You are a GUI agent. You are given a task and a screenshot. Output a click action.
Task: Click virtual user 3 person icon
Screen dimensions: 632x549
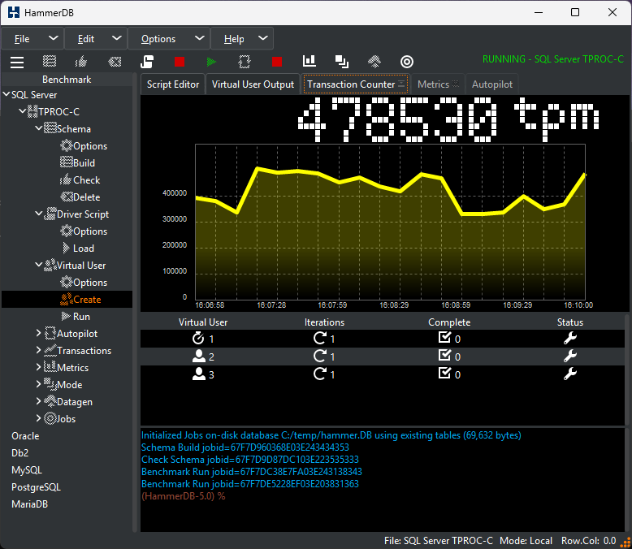[x=199, y=374]
